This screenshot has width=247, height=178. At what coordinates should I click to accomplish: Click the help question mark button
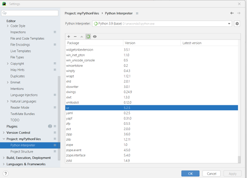[6, 174]
